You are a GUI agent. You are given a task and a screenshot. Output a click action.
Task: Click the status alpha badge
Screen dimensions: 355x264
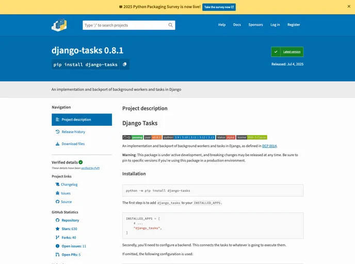click(225, 137)
